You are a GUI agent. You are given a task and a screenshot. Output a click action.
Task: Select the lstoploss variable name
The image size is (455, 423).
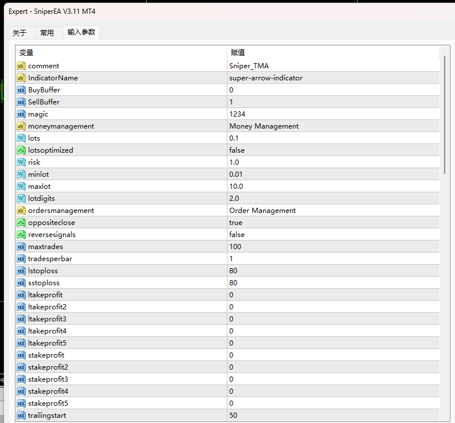coord(43,271)
